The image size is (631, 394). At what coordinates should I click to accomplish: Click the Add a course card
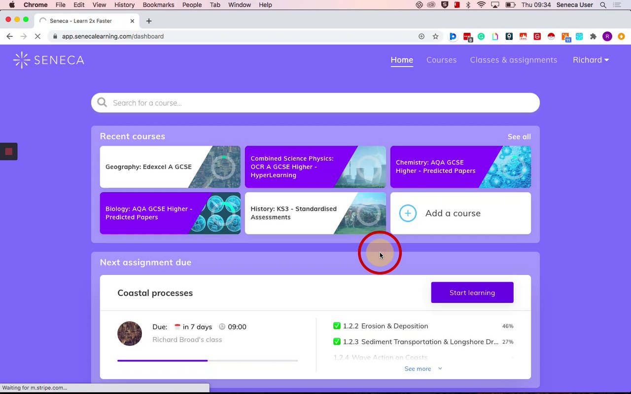[460, 213]
